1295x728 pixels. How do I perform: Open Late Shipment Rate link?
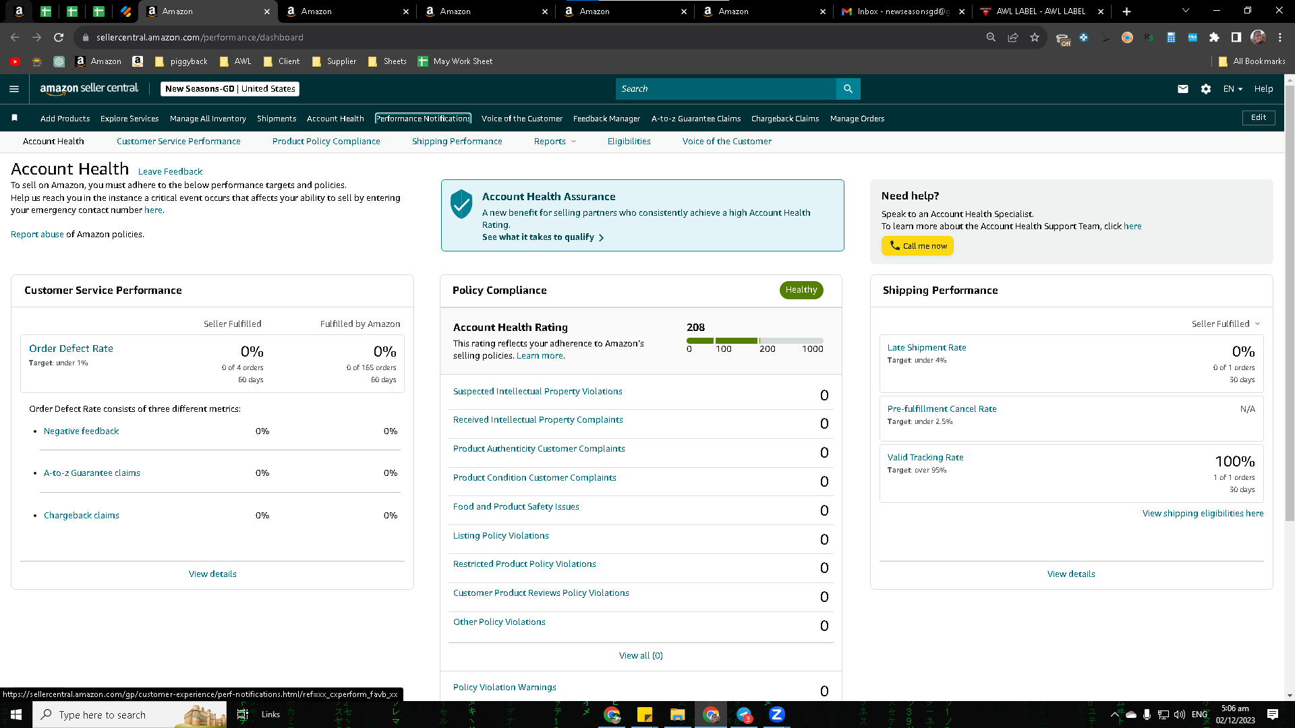[x=927, y=348]
